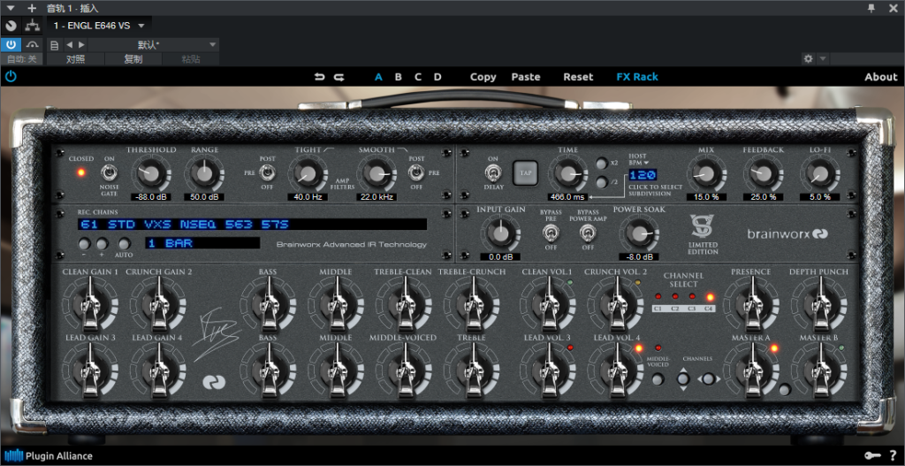Image resolution: width=905 pixels, height=466 pixels.
Task: Click the Reset button
Action: (578, 77)
